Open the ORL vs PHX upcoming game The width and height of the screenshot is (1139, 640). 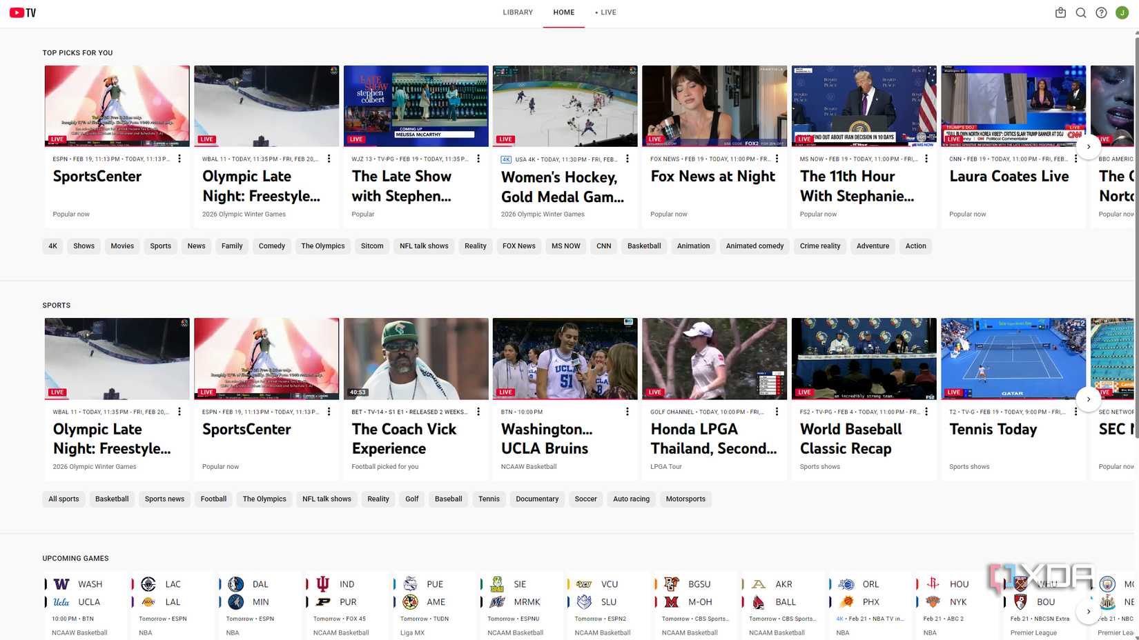tap(870, 607)
